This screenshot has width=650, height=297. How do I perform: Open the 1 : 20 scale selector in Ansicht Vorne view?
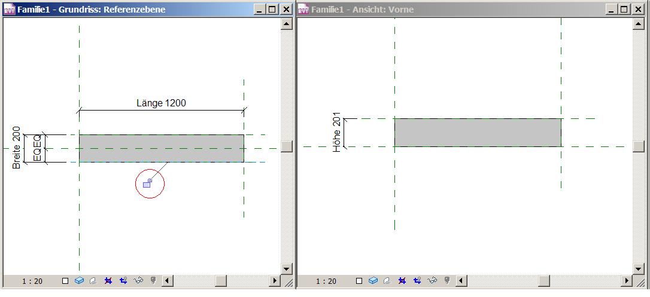[x=326, y=281]
